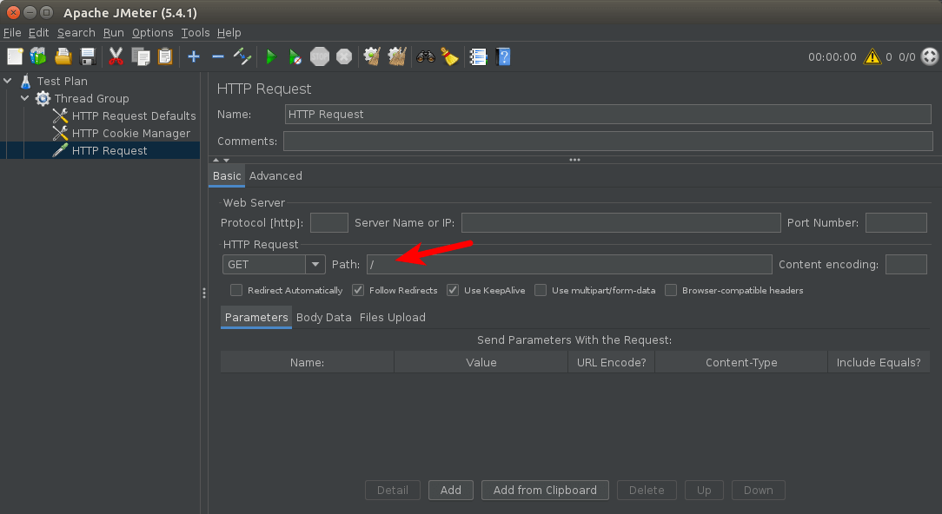Screen dimensions: 942x514
Task: Click the Add from Clipboard button
Action: 545,490
